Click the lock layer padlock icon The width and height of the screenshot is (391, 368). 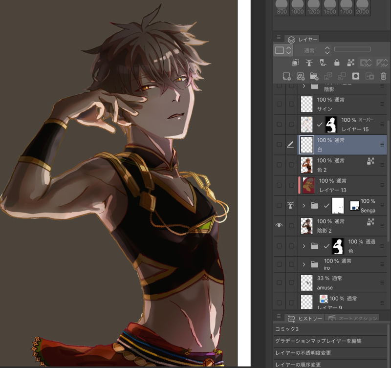pyautogui.click(x=337, y=63)
